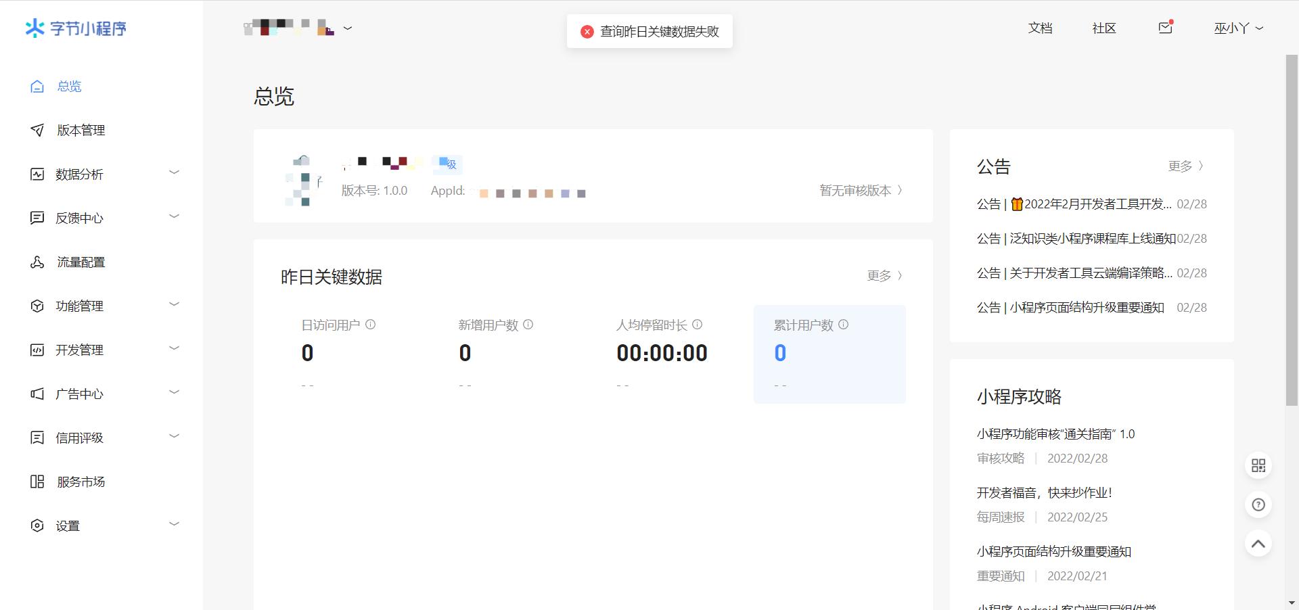
Task: Open the 巫小丫 user account dropdown
Action: click(x=1238, y=28)
